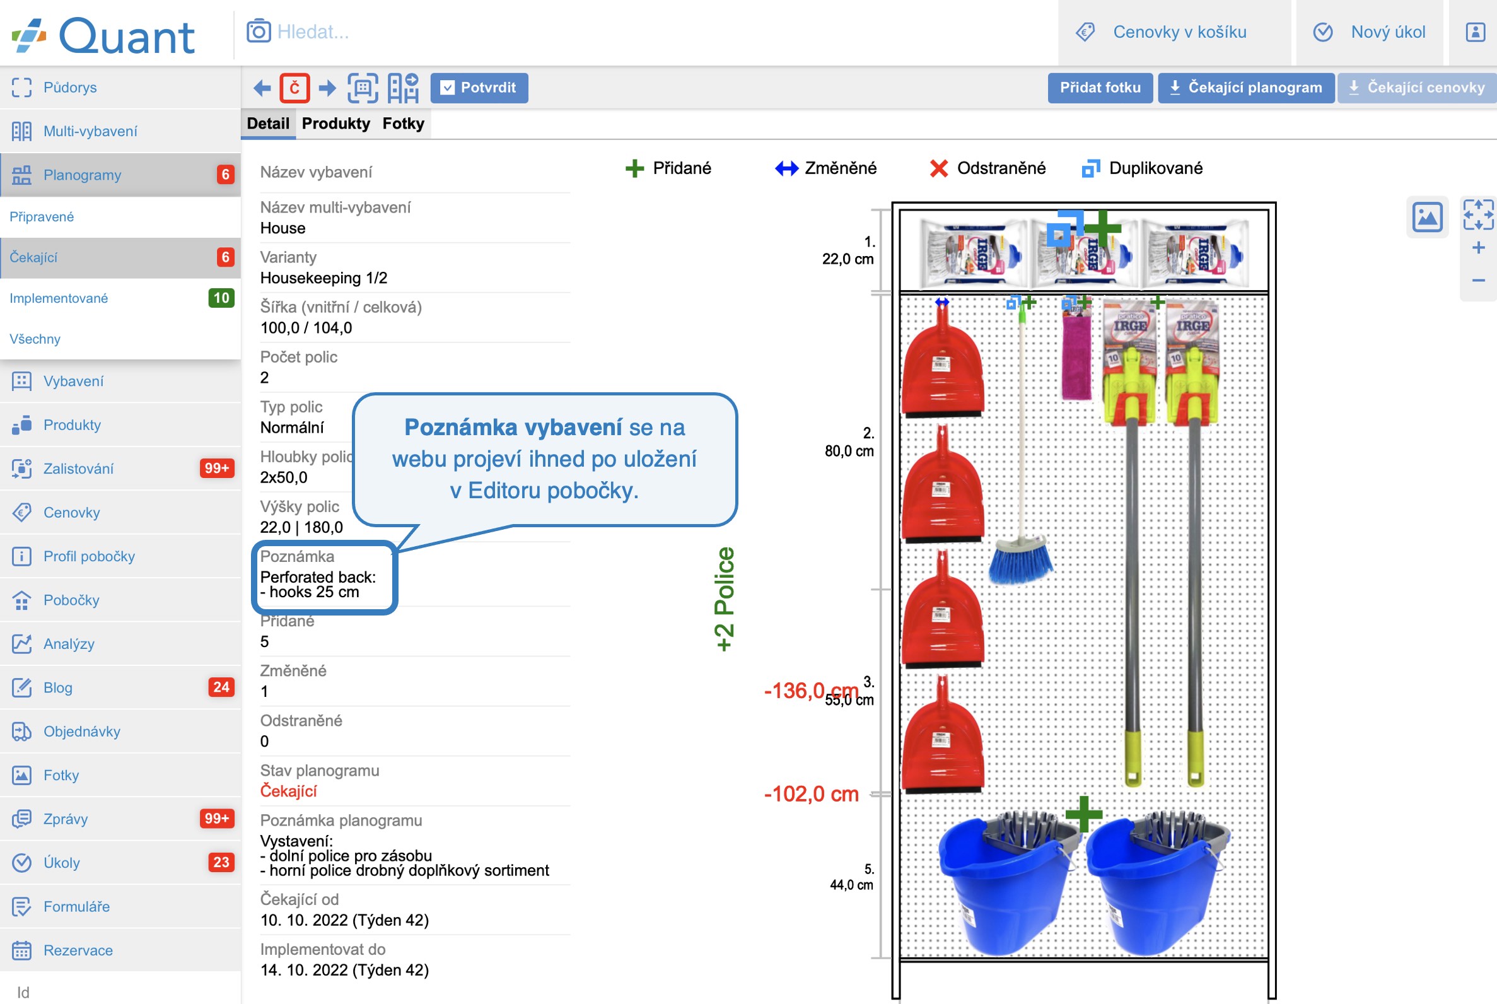
Task: Open the user profile icon top right
Action: 1475,32
